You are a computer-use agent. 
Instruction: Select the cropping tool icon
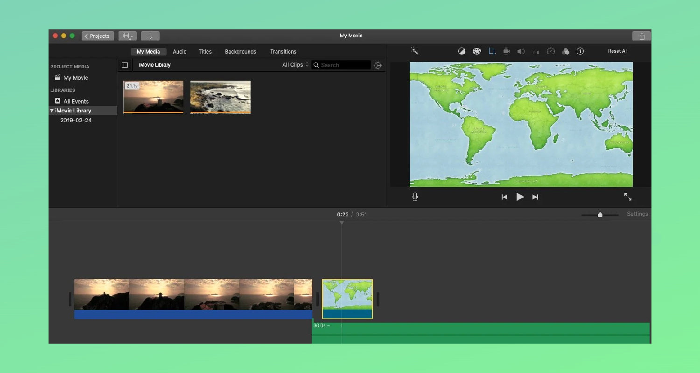click(492, 51)
